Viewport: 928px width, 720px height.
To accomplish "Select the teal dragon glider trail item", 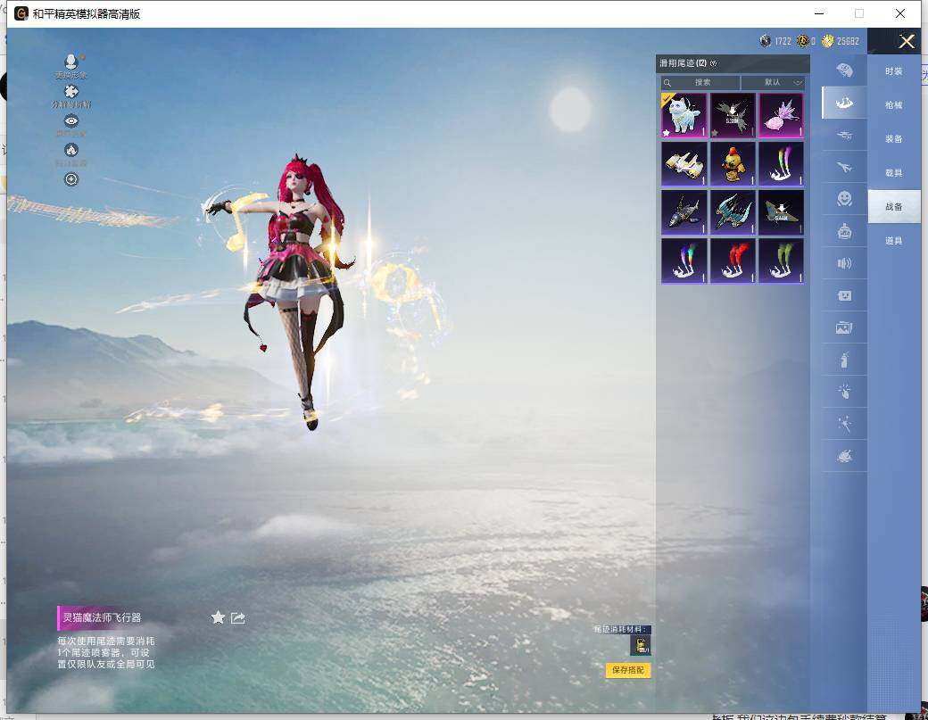I will (x=733, y=211).
